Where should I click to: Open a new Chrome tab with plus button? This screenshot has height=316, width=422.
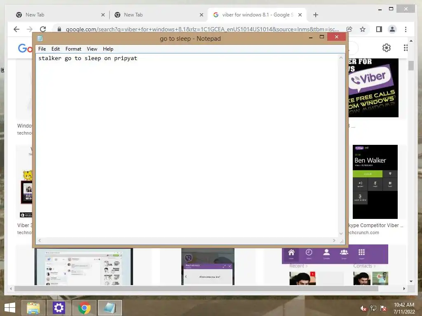pos(316,15)
